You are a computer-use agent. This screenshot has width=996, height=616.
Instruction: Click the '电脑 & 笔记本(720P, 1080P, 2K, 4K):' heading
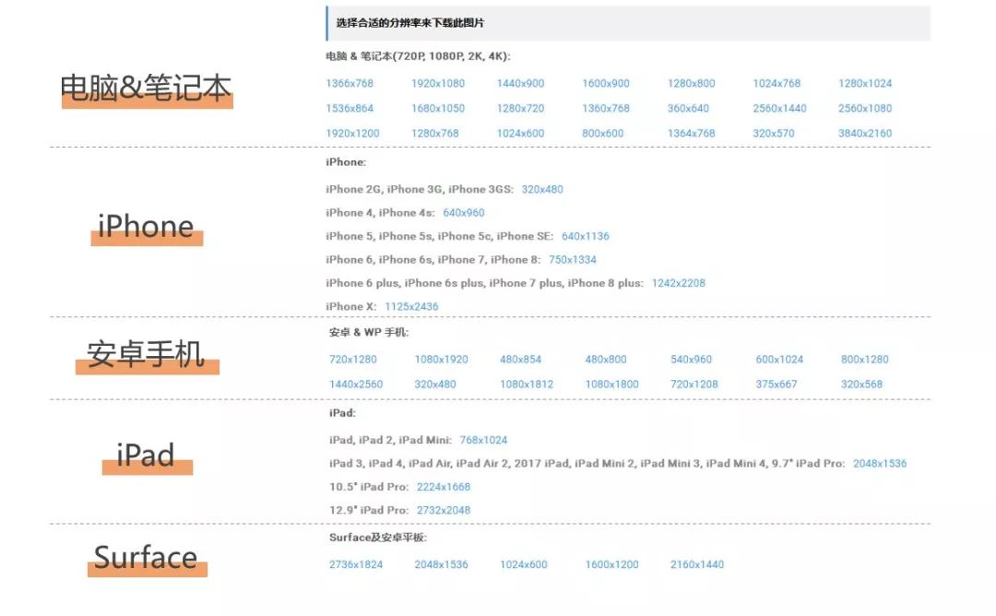(418, 56)
